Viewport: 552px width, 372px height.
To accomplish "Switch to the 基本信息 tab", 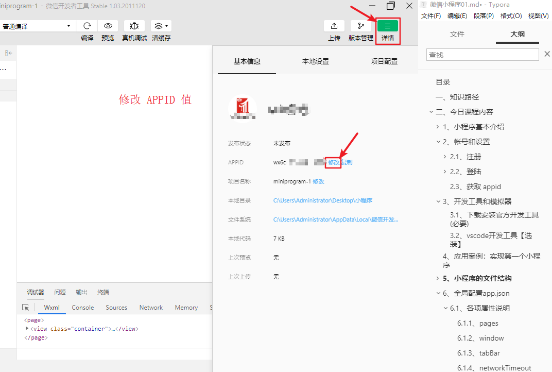I will pyautogui.click(x=247, y=61).
